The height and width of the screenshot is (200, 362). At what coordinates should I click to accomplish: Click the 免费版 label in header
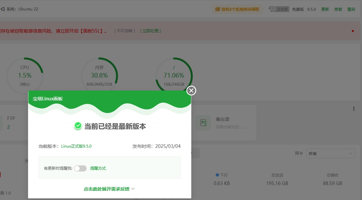coord(298,9)
